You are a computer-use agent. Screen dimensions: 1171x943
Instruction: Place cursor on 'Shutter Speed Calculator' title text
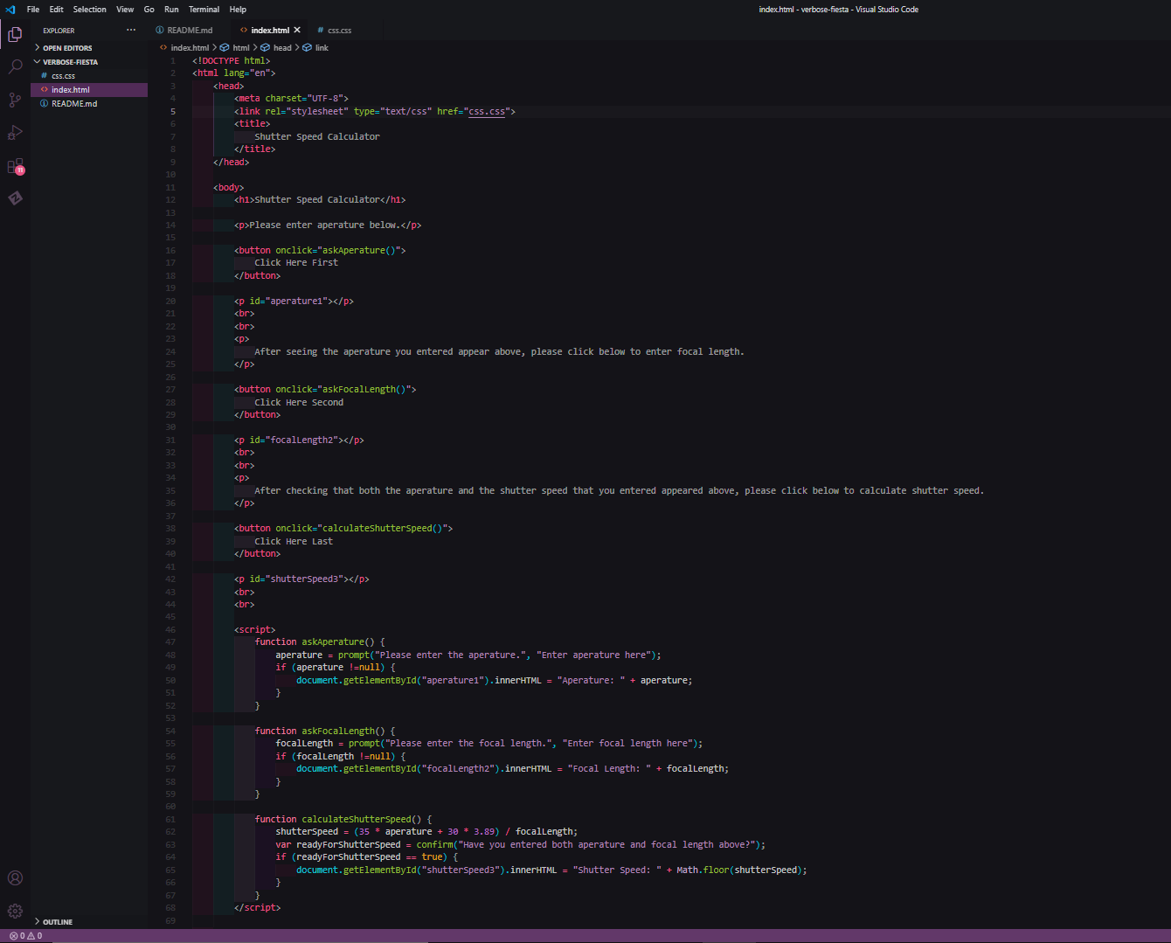[x=317, y=137]
